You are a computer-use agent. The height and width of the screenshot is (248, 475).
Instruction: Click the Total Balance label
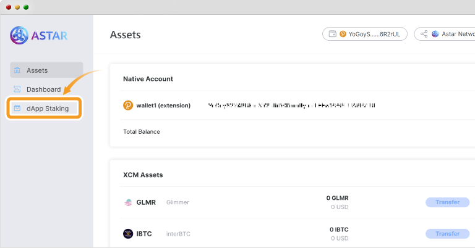[x=142, y=131]
